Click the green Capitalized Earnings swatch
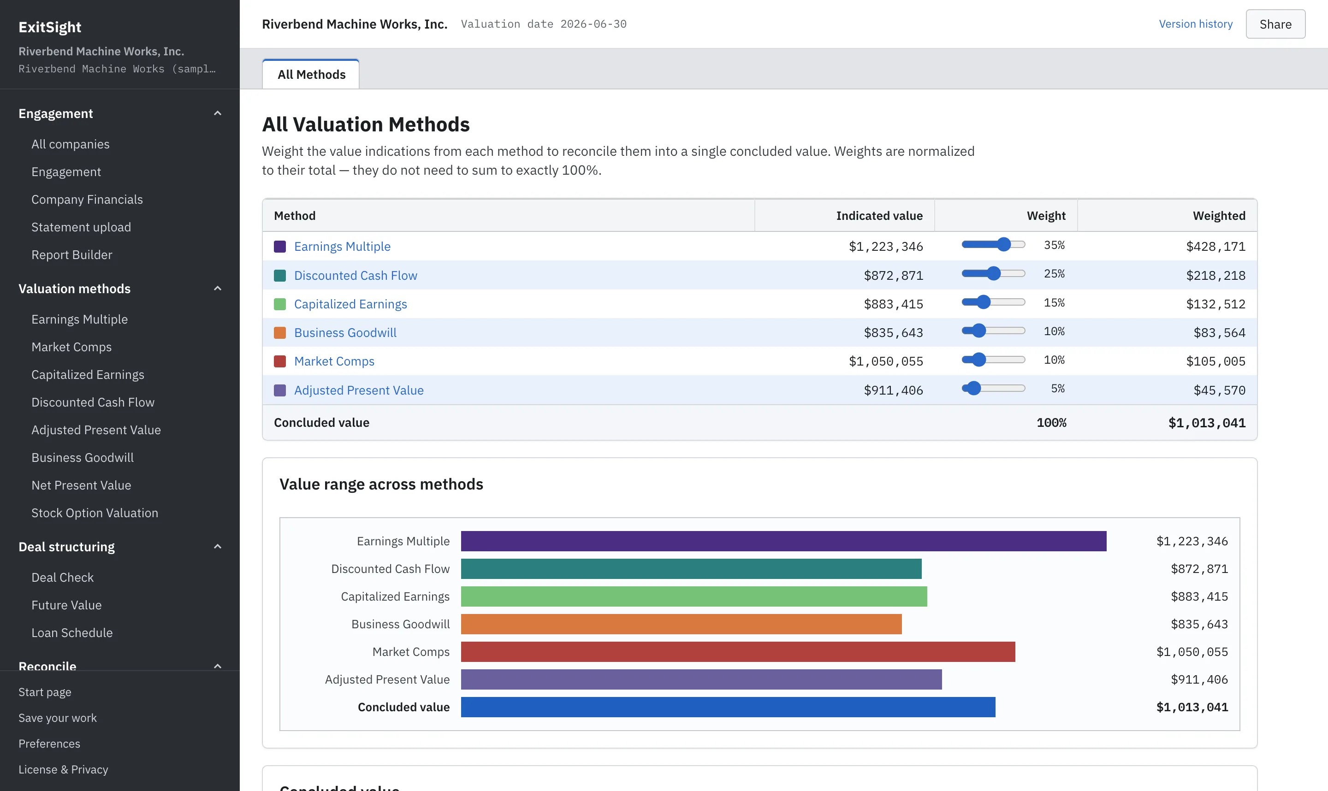Viewport: 1328px width, 791px height. click(280, 304)
